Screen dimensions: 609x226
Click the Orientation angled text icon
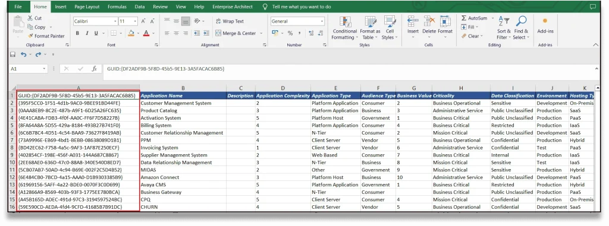coord(197,21)
